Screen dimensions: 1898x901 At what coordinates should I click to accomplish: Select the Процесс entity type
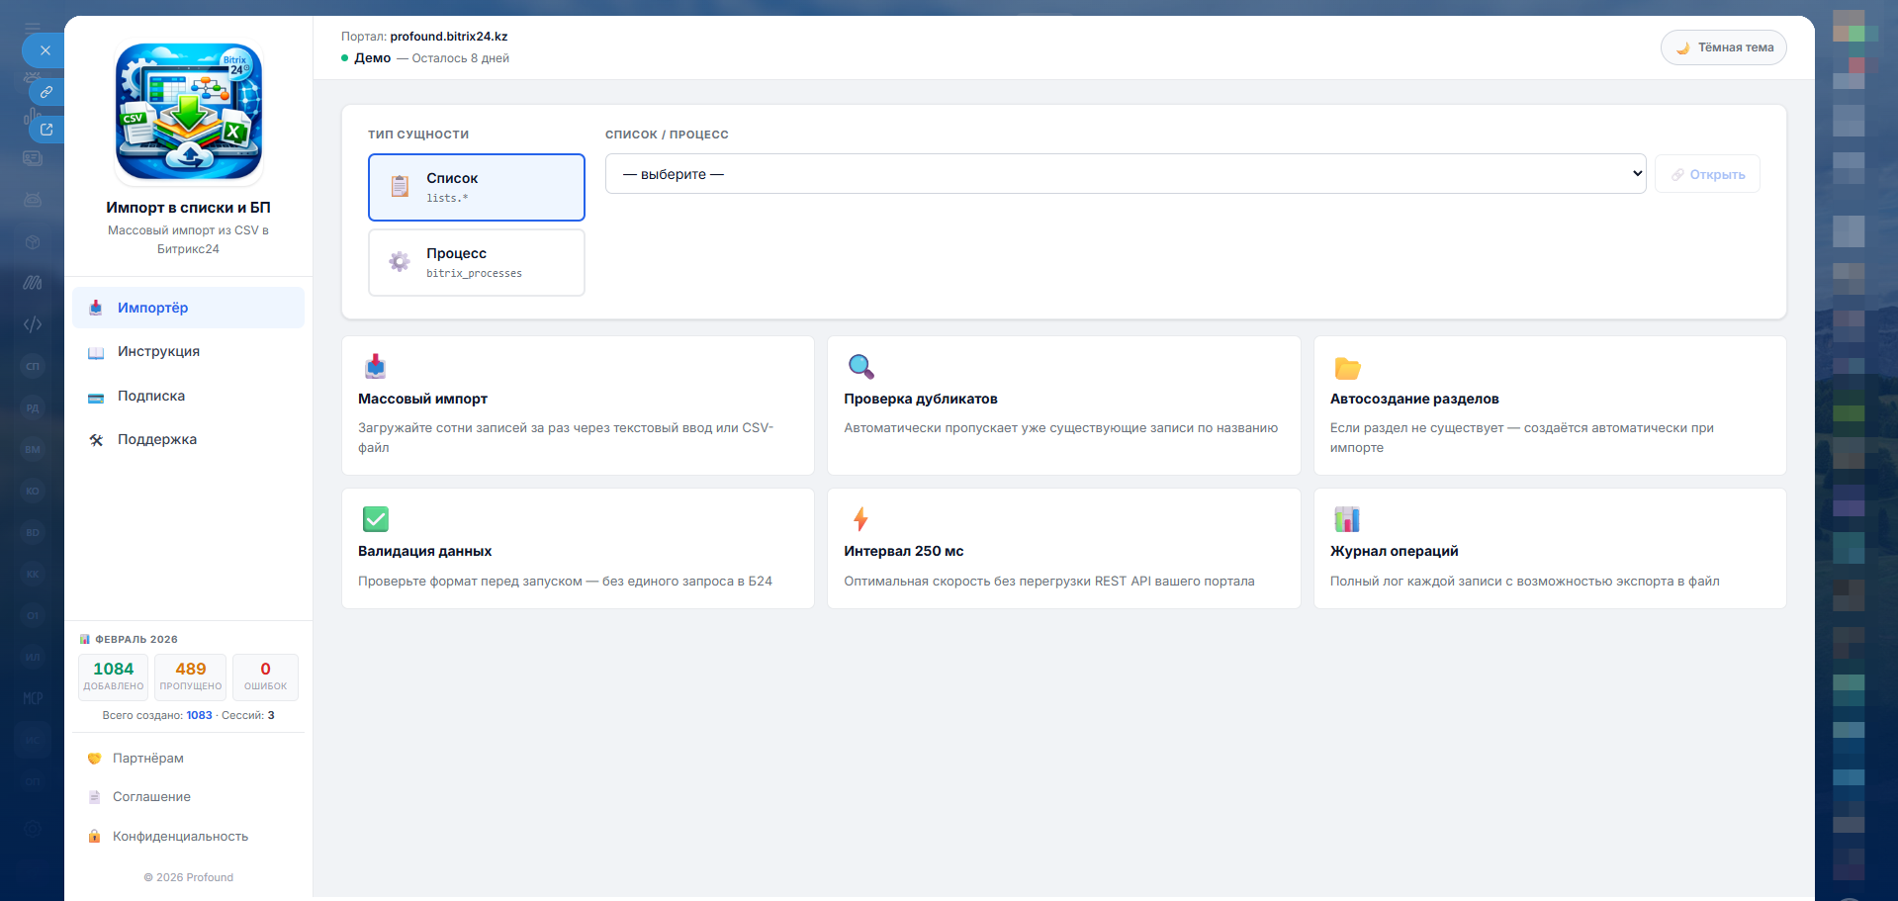tap(476, 262)
